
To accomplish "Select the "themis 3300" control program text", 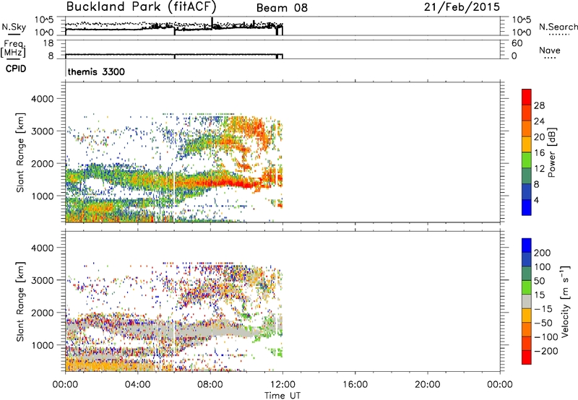I will pyautogui.click(x=96, y=71).
